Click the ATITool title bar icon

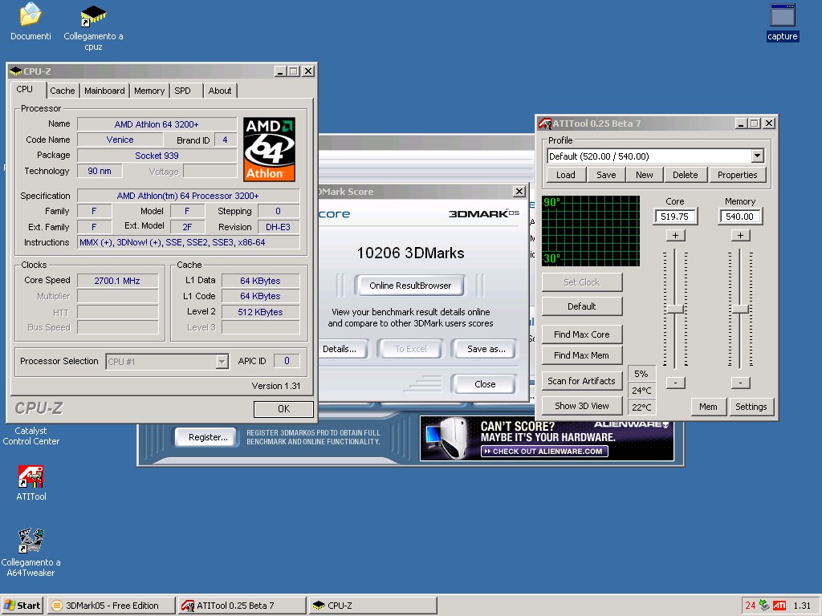point(545,124)
